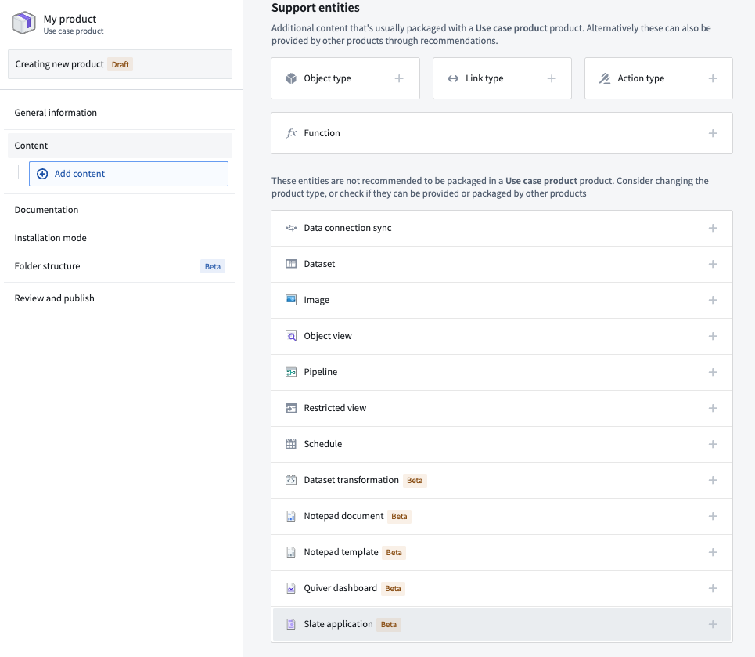This screenshot has width=755, height=657.
Task: Click the "My product" title text
Action: click(70, 19)
